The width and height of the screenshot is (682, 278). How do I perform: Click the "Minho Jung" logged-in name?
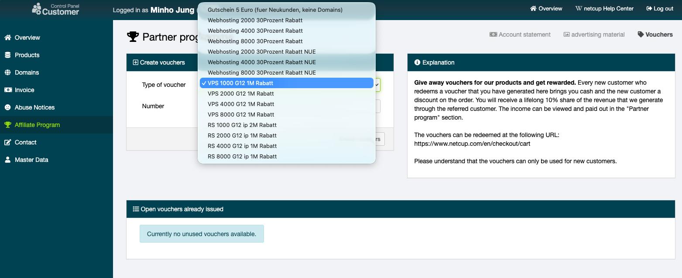(172, 10)
